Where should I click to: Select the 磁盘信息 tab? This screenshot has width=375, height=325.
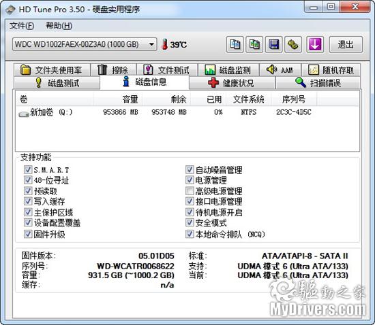(145, 82)
